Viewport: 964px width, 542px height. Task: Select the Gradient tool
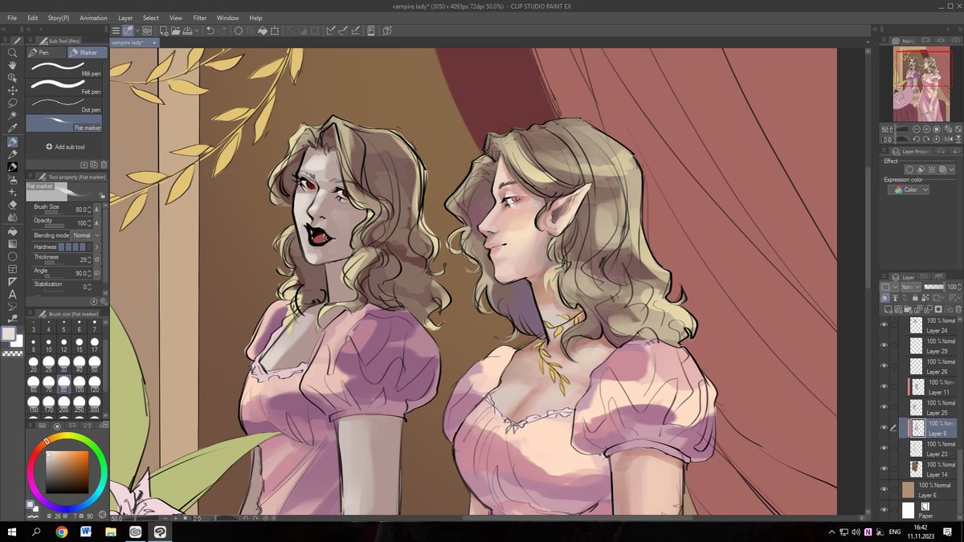13,243
